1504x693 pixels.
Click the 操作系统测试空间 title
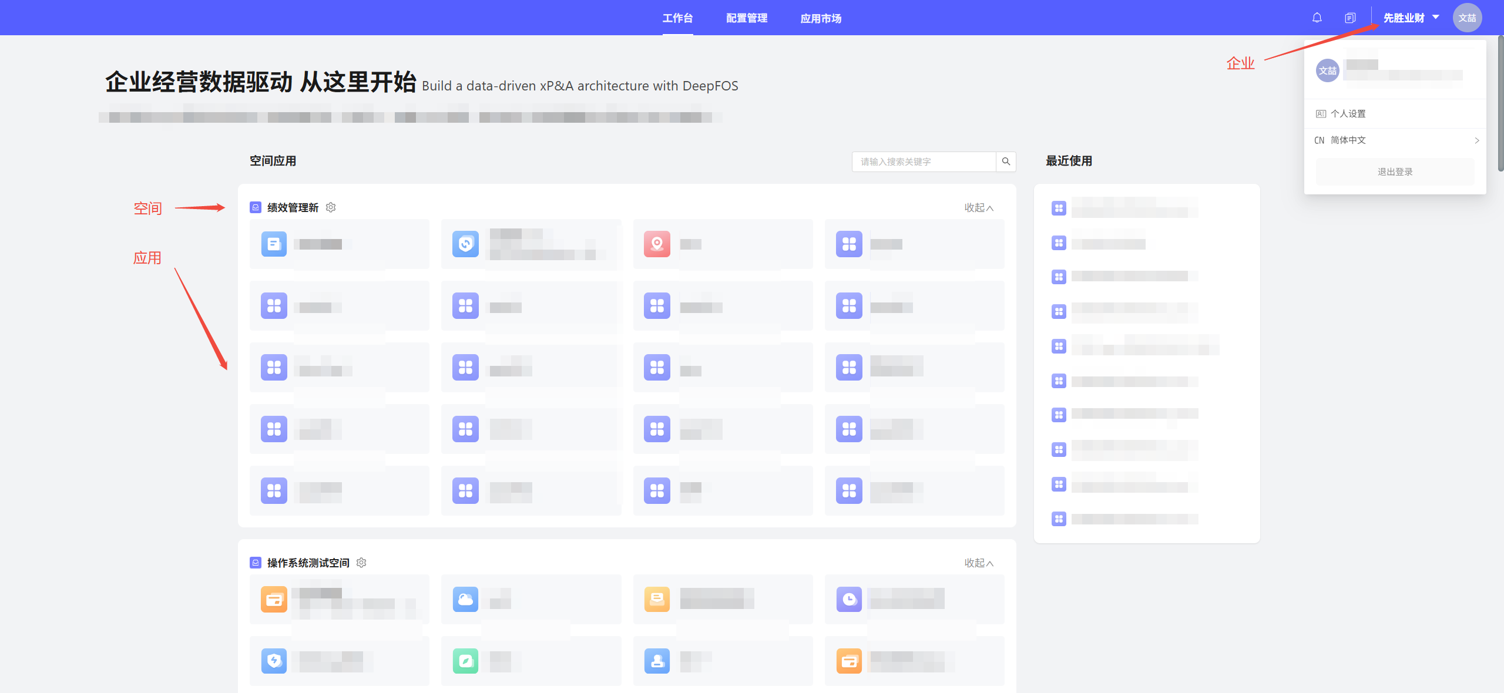pyautogui.click(x=308, y=563)
